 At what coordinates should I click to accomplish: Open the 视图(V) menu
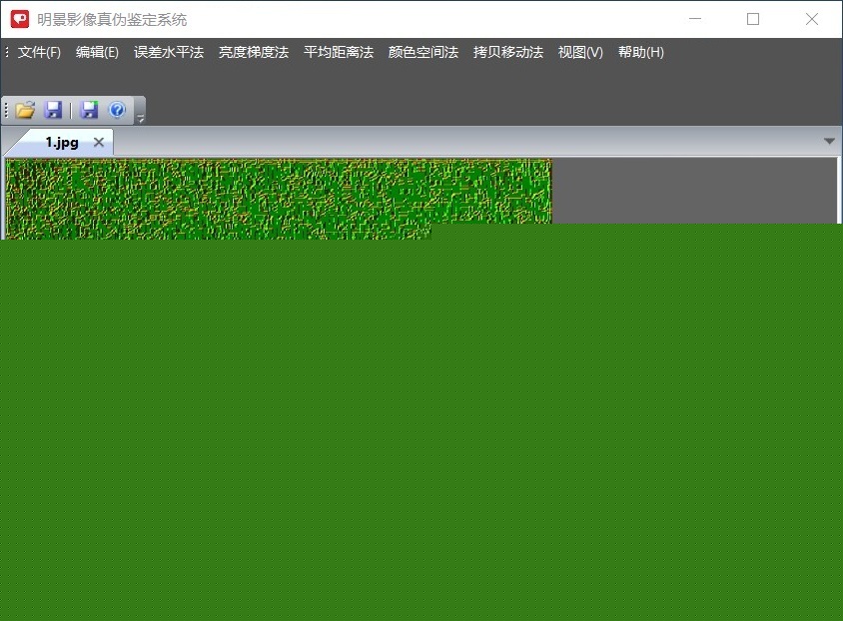click(x=580, y=52)
